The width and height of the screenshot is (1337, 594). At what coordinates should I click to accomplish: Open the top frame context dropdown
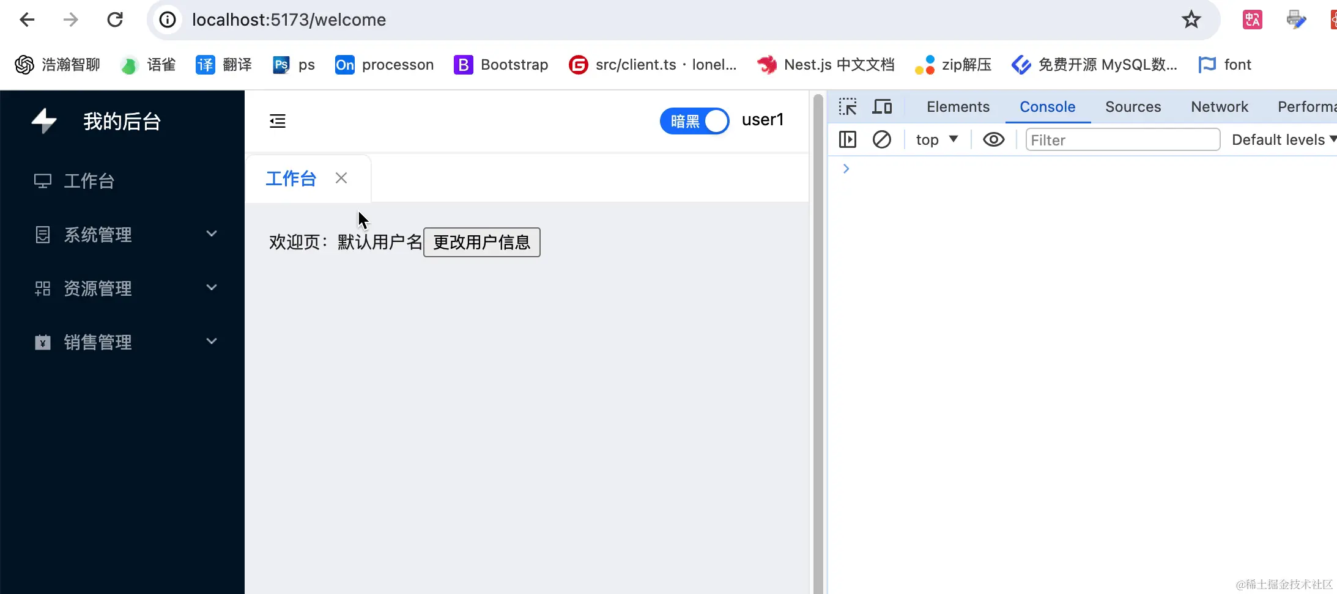point(937,139)
